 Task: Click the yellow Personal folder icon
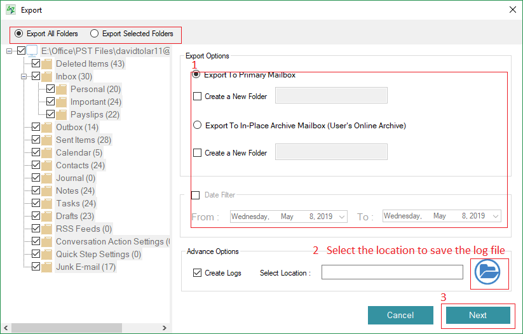point(62,90)
